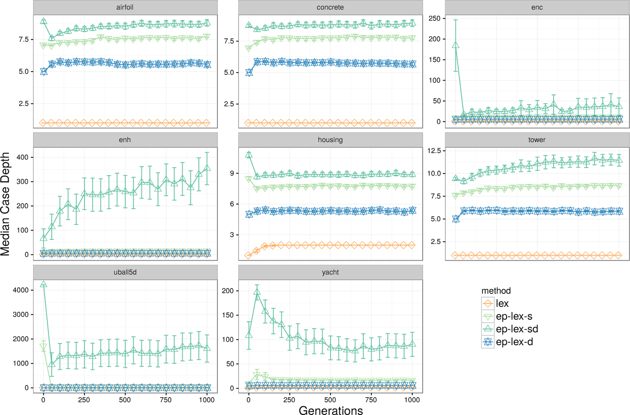Click the ep-lex-s first marker near 1700 in uball5d
The image size is (630, 415).
point(43,347)
